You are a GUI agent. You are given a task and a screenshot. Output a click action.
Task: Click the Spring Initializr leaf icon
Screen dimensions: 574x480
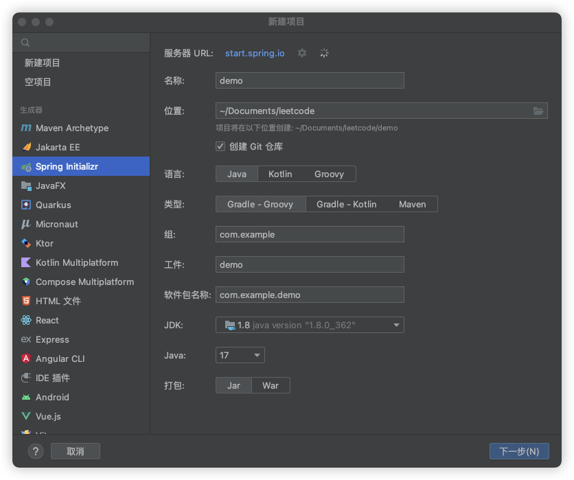point(26,167)
